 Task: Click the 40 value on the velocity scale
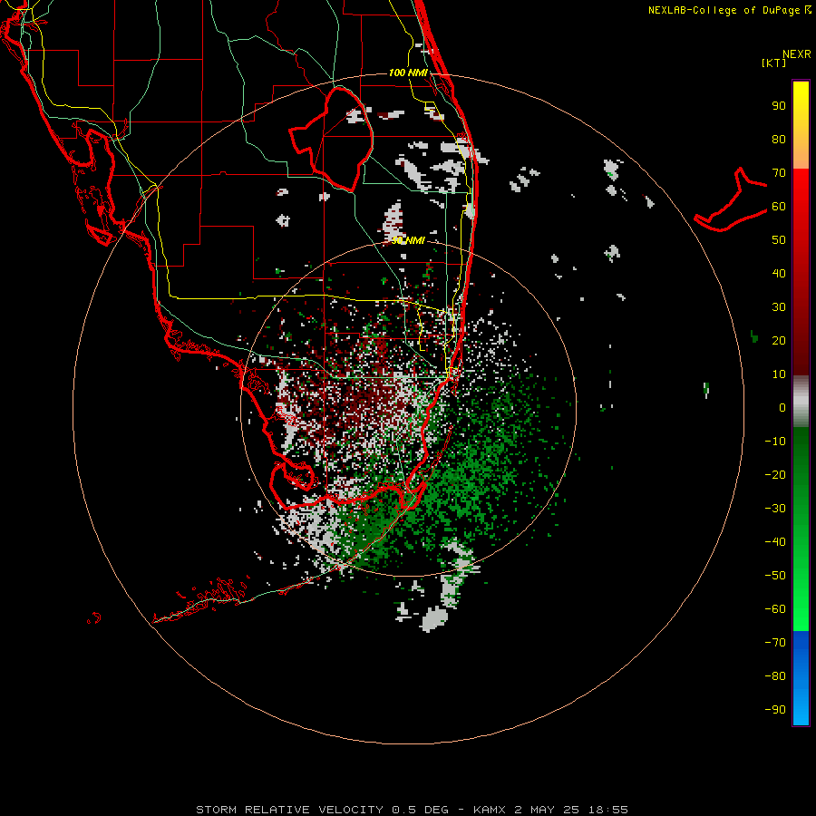point(779,273)
